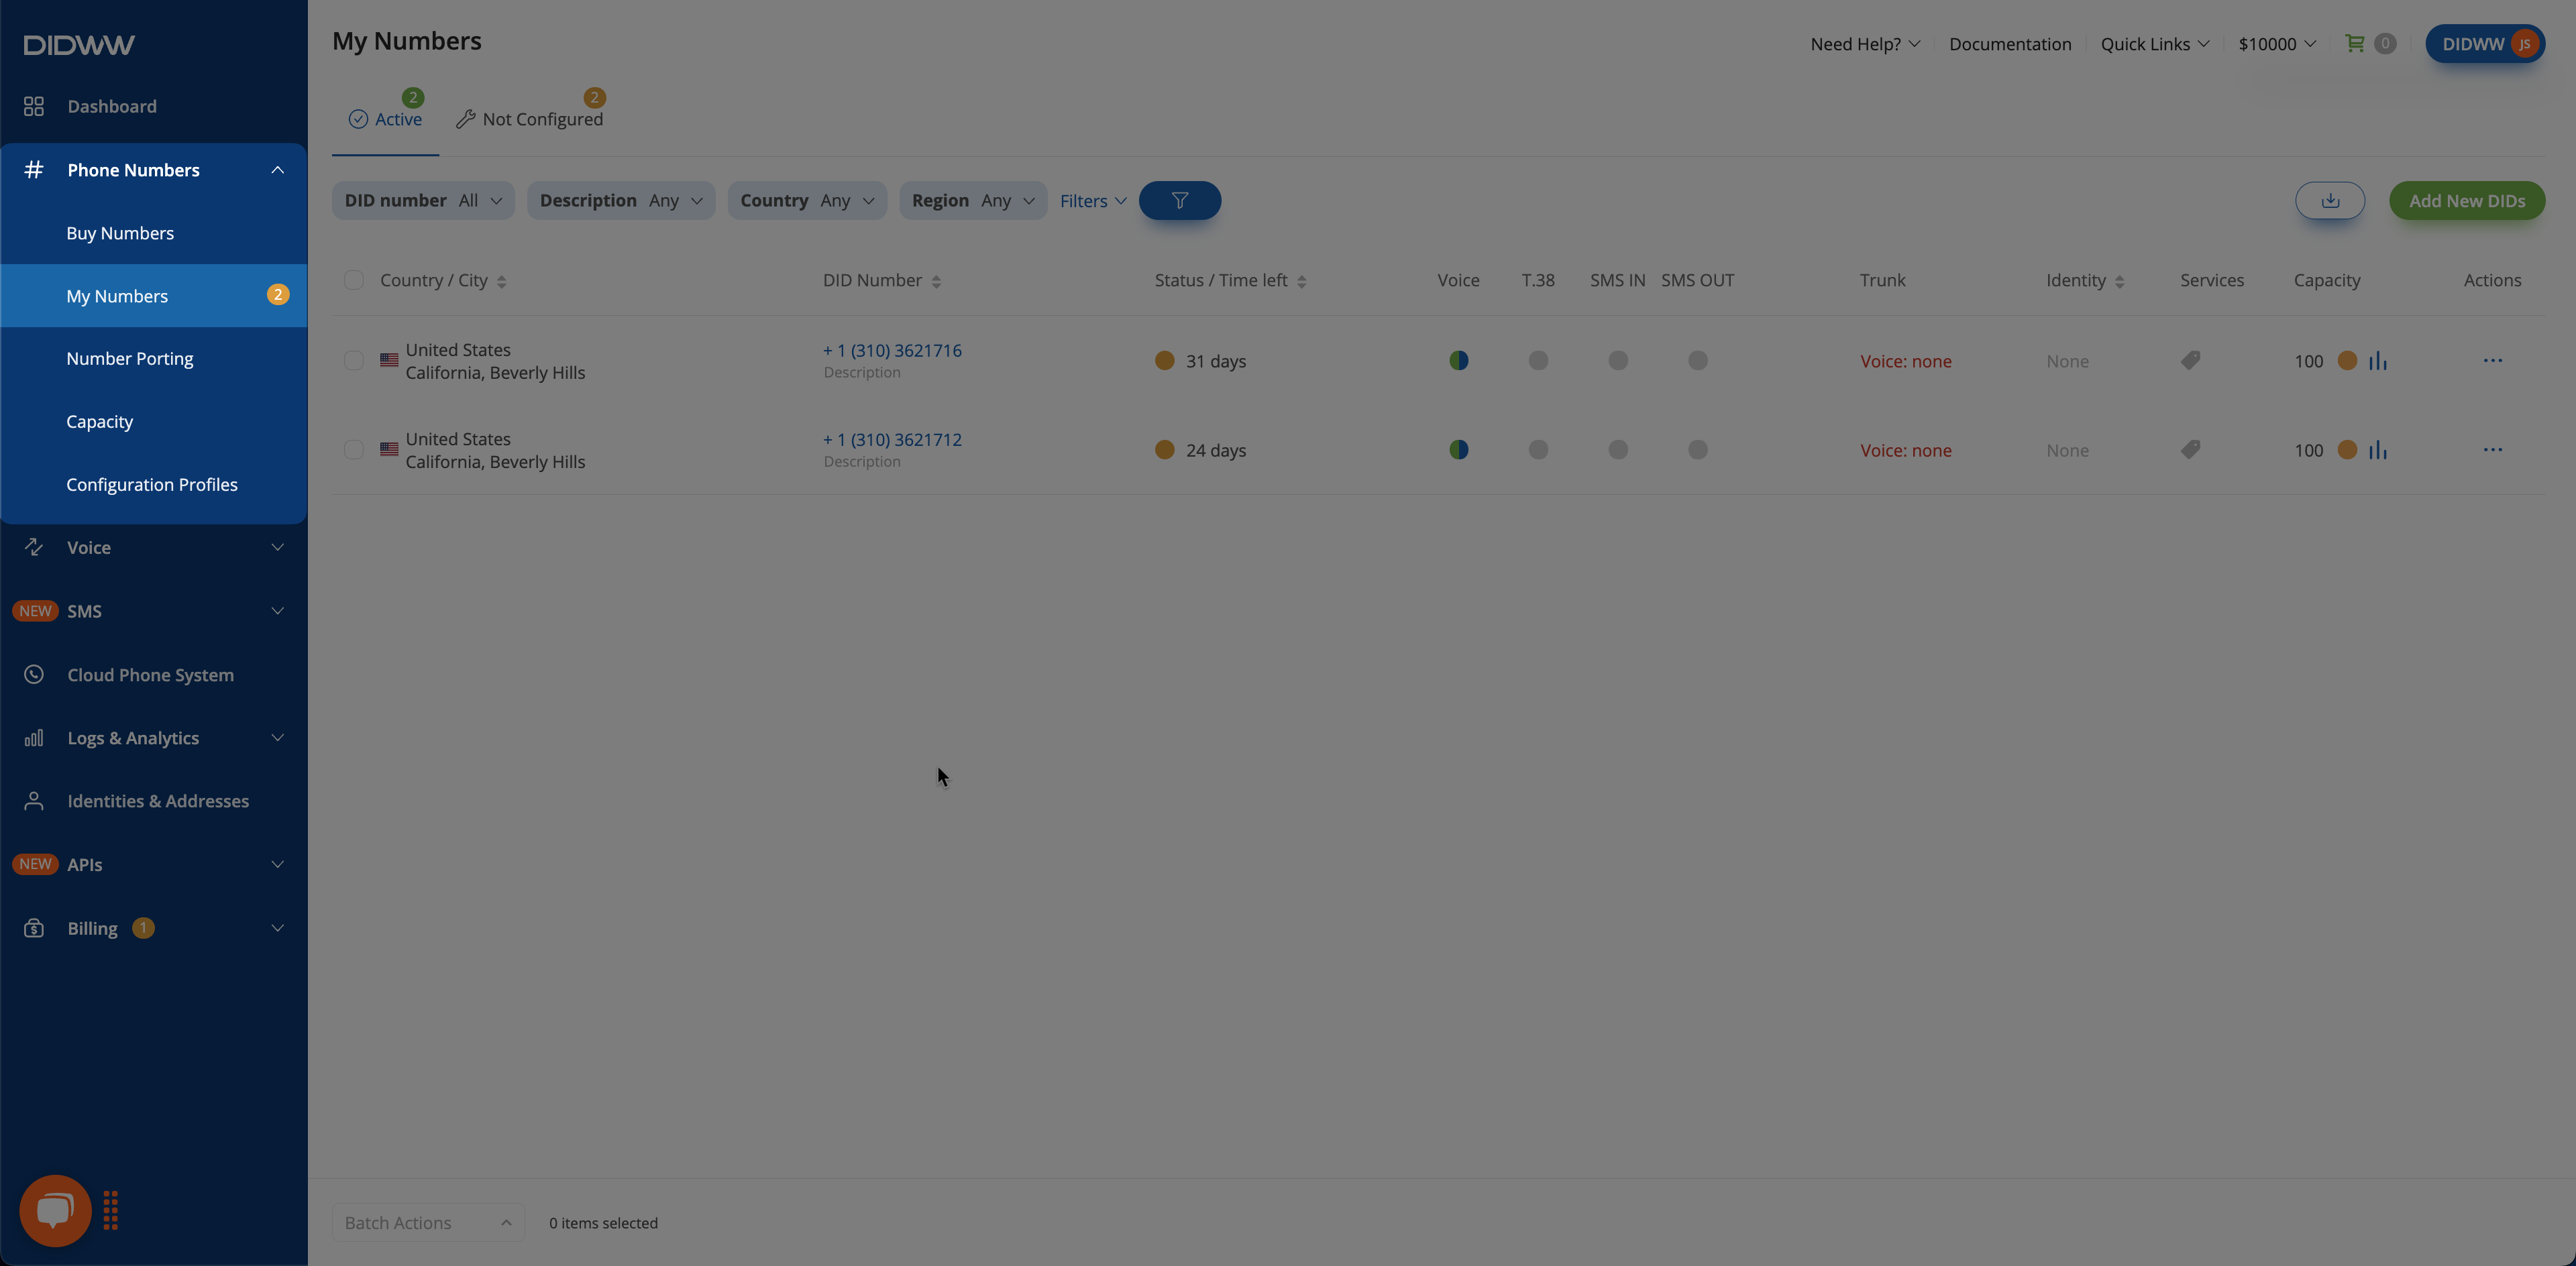This screenshot has width=2576, height=1266.
Task: Select checkbox for number 3621712
Action: [x=354, y=450]
